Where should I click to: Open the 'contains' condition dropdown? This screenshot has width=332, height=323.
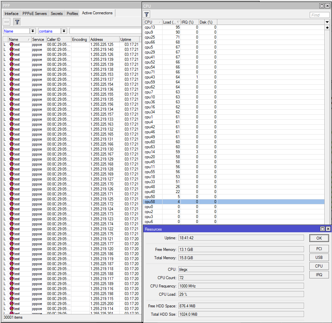(x=64, y=31)
